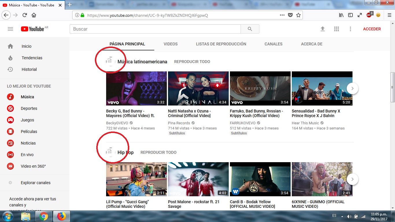395x222 pixels.
Task: Focus the YouTube Buscar search field
Action: 155,29
